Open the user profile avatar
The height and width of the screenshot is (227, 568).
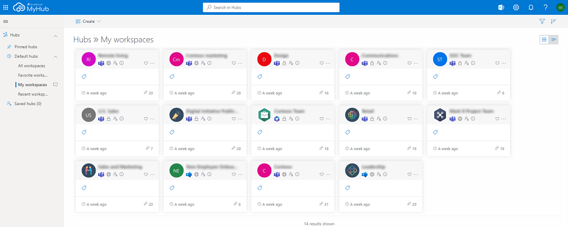pos(561,7)
